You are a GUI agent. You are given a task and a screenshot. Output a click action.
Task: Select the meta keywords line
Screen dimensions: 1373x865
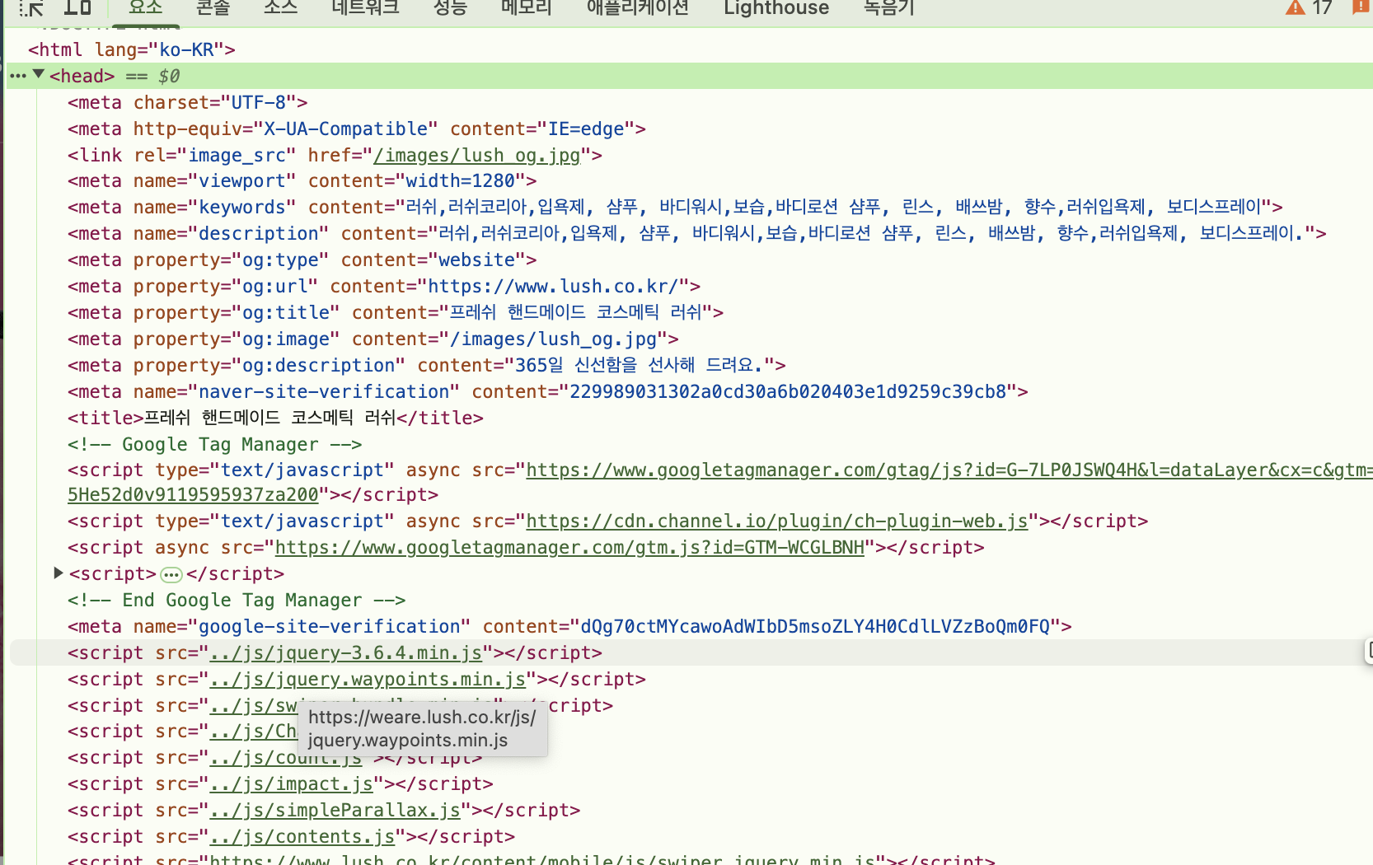pos(675,207)
